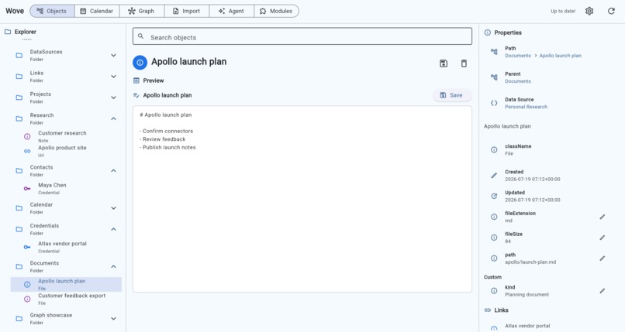Edit the fileExtension property pencil

(603, 217)
